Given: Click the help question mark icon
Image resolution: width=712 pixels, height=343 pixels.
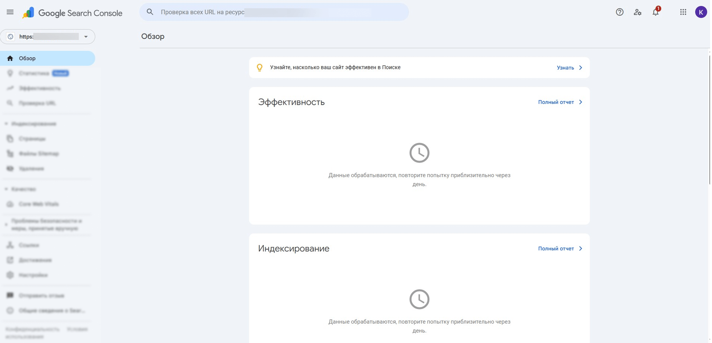Looking at the screenshot, I should pyautogui.click(x=620, y=12).
